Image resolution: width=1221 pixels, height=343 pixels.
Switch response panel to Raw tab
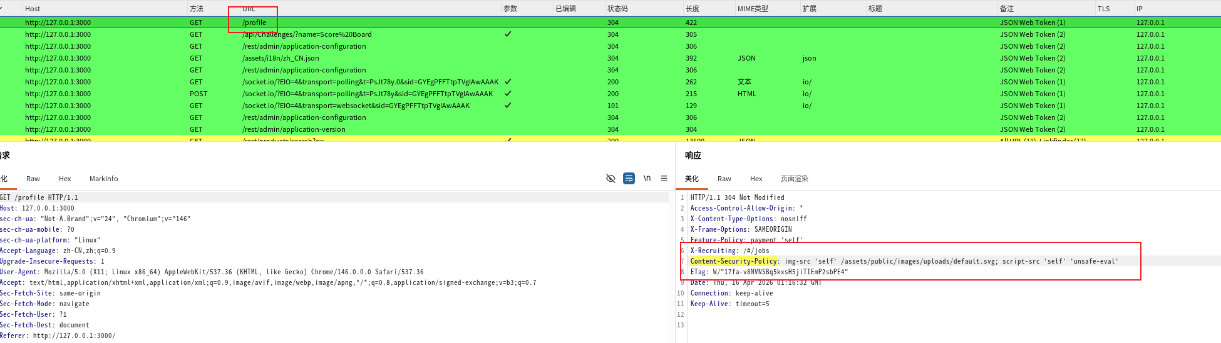click(x=724, y=179)
